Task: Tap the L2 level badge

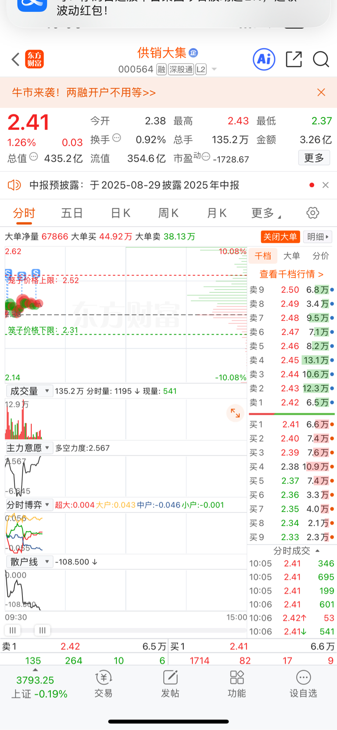Action: click(201, 69)
